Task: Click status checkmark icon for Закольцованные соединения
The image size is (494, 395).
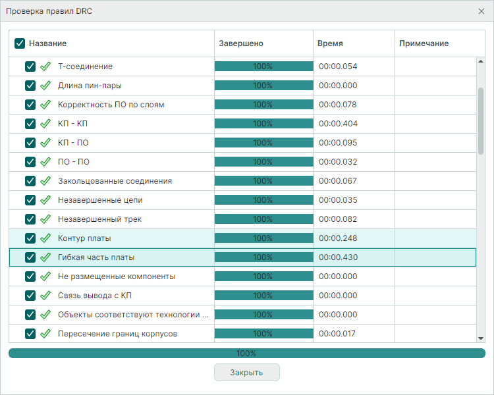Action: (45, 181)
